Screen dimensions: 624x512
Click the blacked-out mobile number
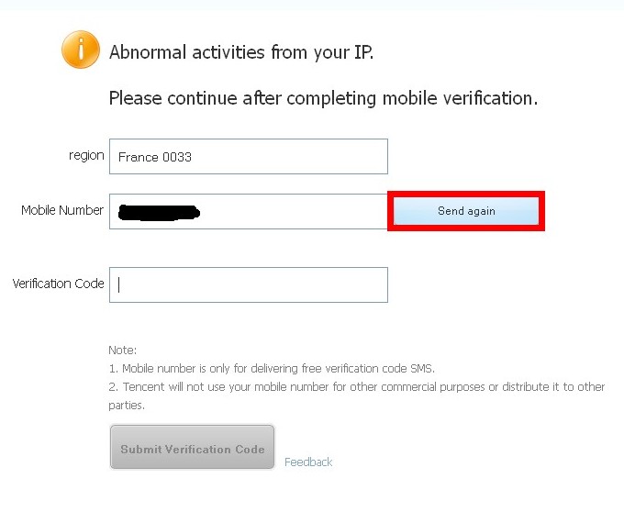pyautogui.click(x=160, y=213)
